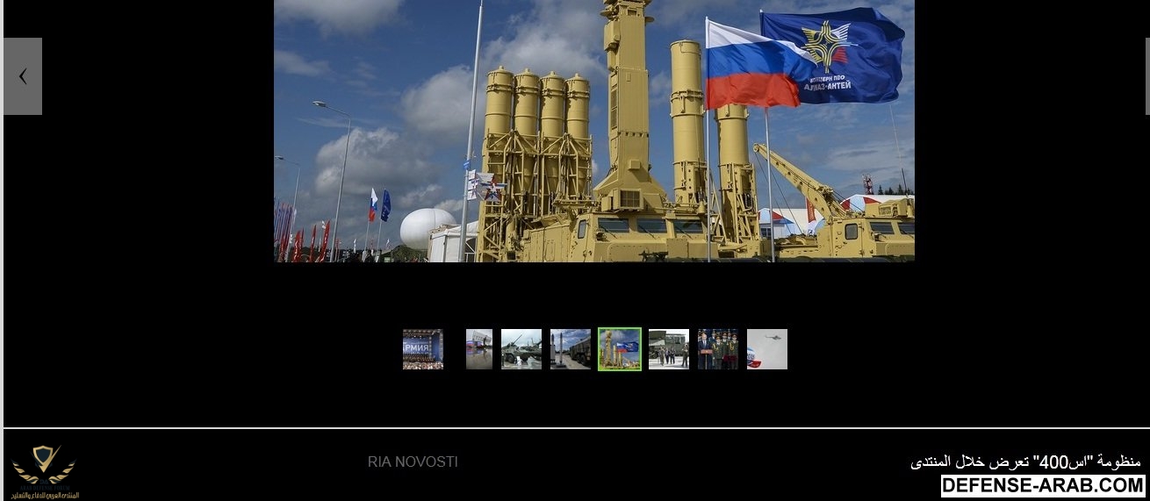The height and width of the screenshot is (501, 1150).
Task: Click the blue Almaz-Antey flag in photo
Action: click(x=834, y=54)
